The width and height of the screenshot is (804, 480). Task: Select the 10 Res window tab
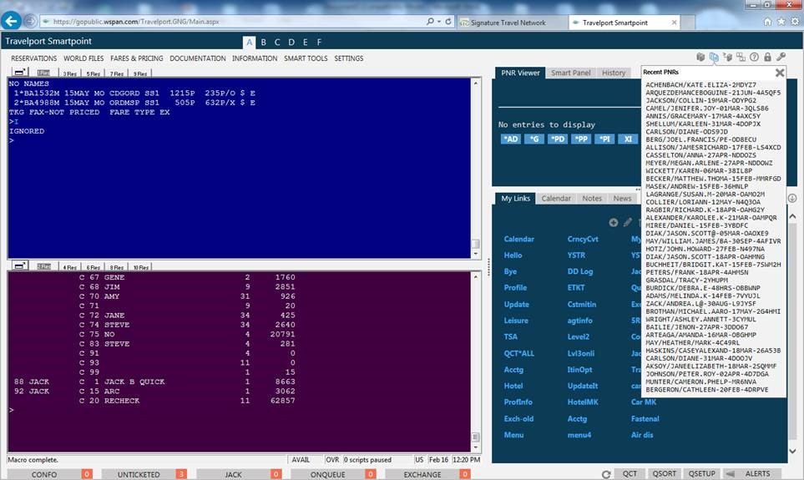pyautogui.click(x=141, y=267)
